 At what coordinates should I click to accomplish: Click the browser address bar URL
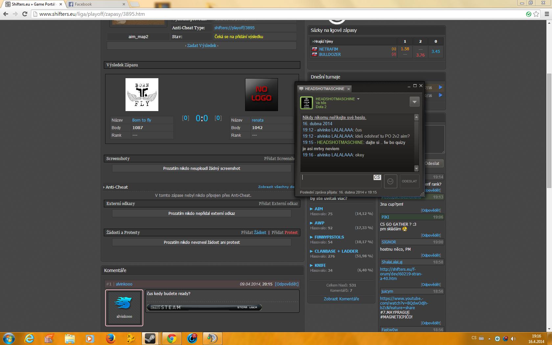coord(92,14)
